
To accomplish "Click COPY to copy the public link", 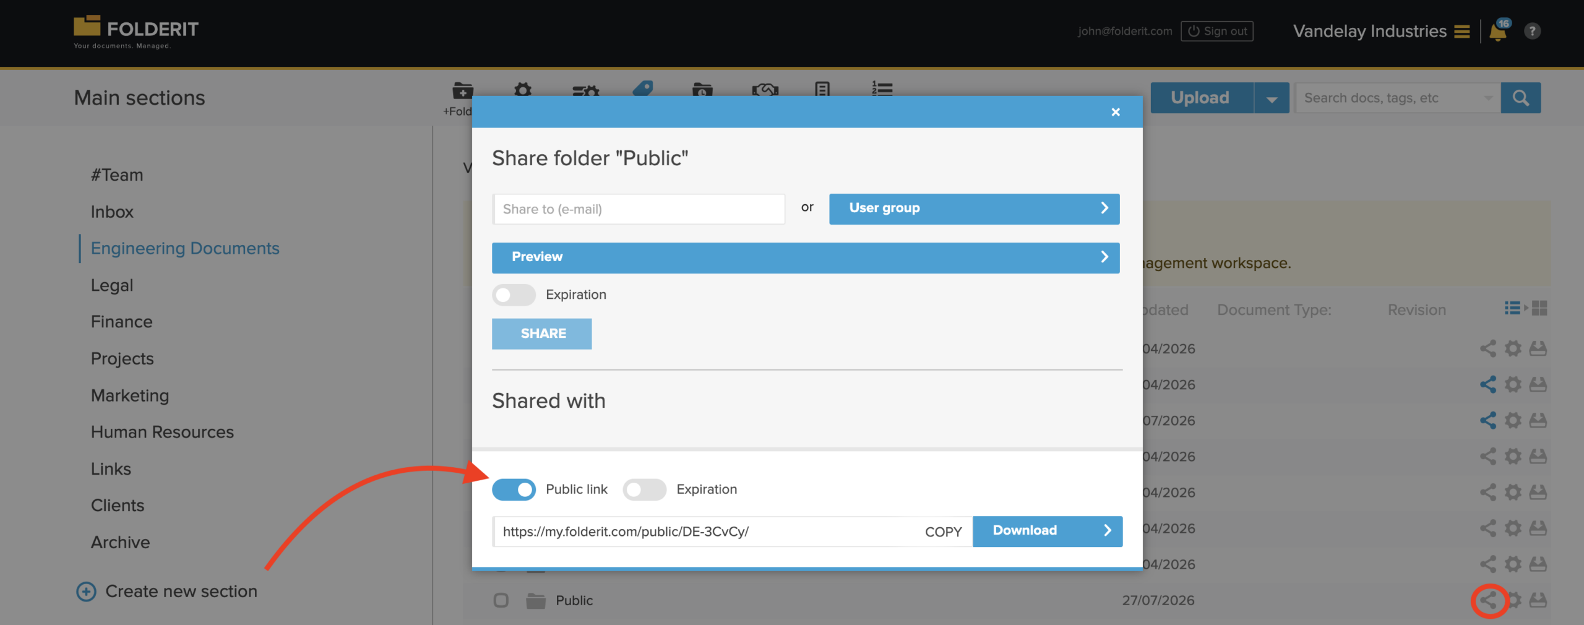I will [943, 532].
